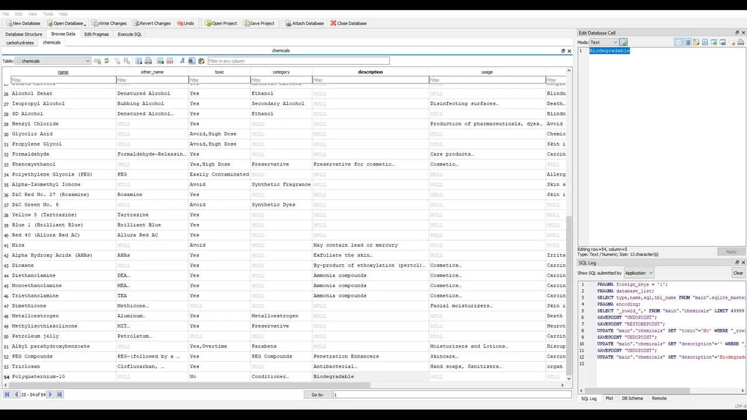Click the Save Project toolbar button
The height and width of the screenshot is (420, 747).
259,23
